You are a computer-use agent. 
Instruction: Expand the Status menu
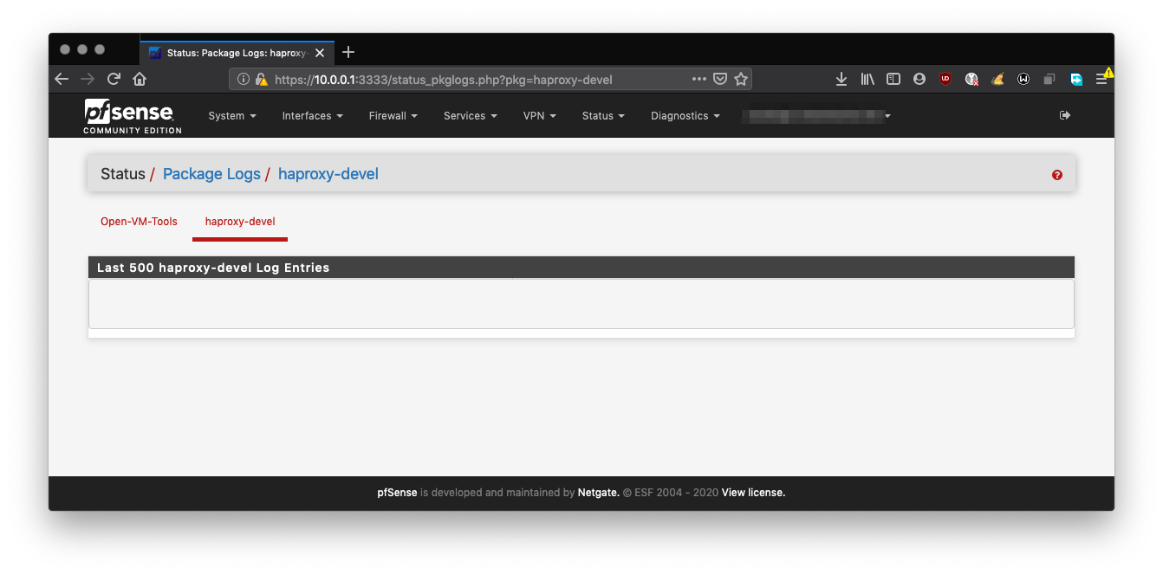pyautogui.click(x=603, y=115)
